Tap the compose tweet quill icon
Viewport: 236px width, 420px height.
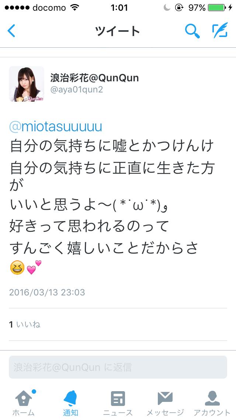coord(220,30)
